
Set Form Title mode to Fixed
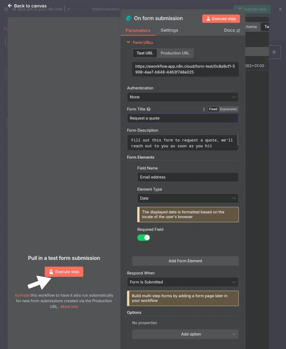click(x=213, y=109)
